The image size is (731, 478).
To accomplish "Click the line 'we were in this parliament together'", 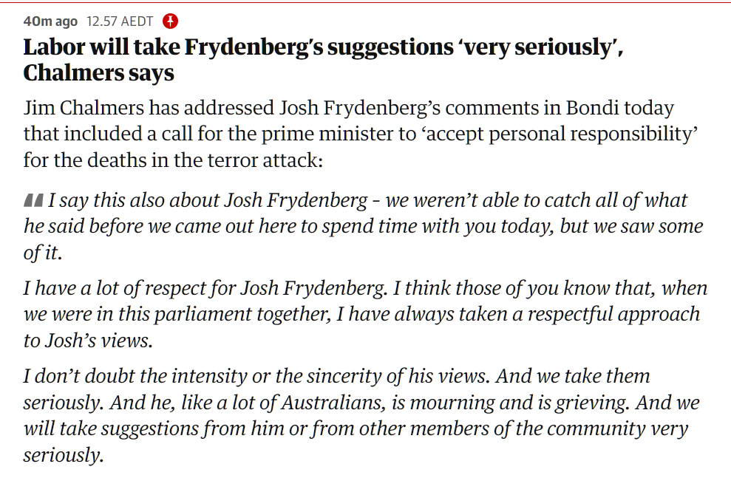I will pyautogui.click(x=177, y=313).
